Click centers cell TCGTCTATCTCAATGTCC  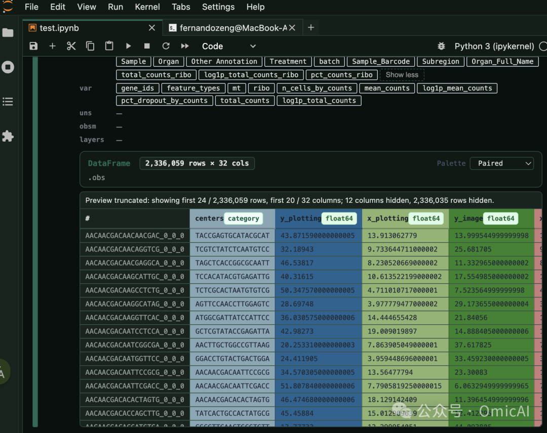point(232,249)
